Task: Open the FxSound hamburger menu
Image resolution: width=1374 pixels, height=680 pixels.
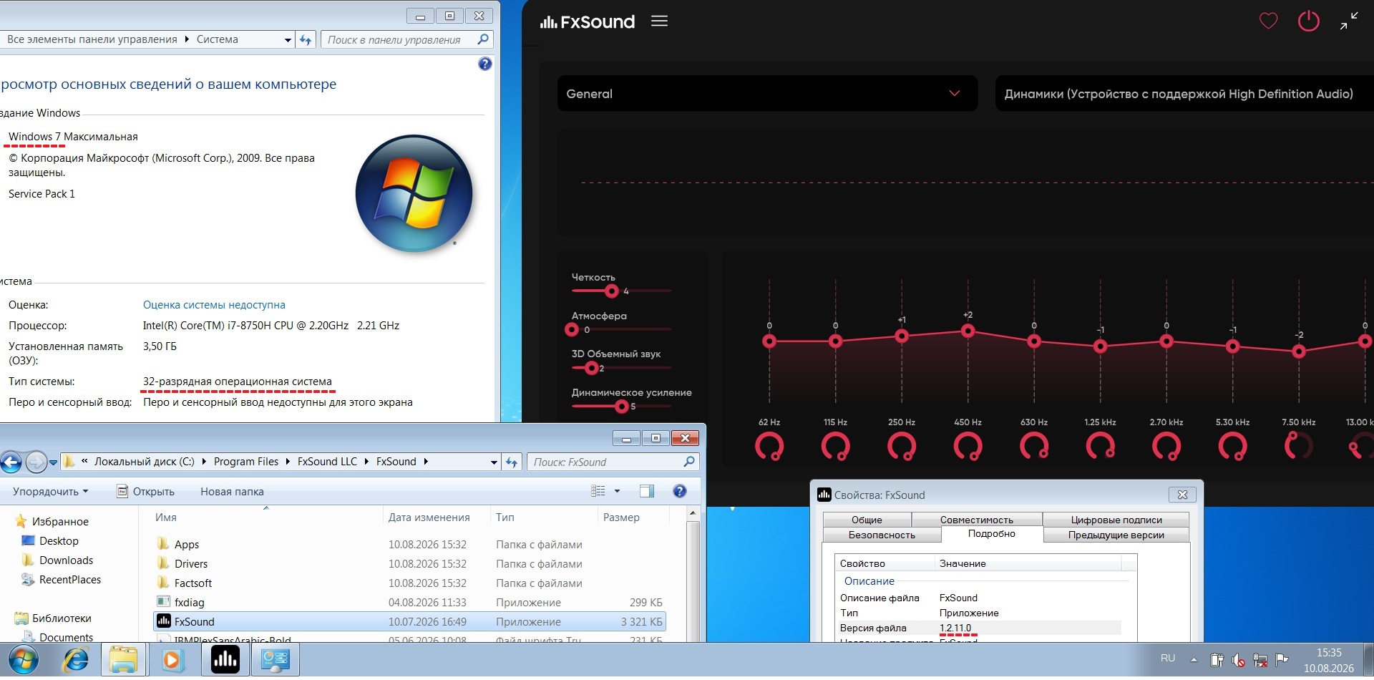Action: tap(659, 21)
